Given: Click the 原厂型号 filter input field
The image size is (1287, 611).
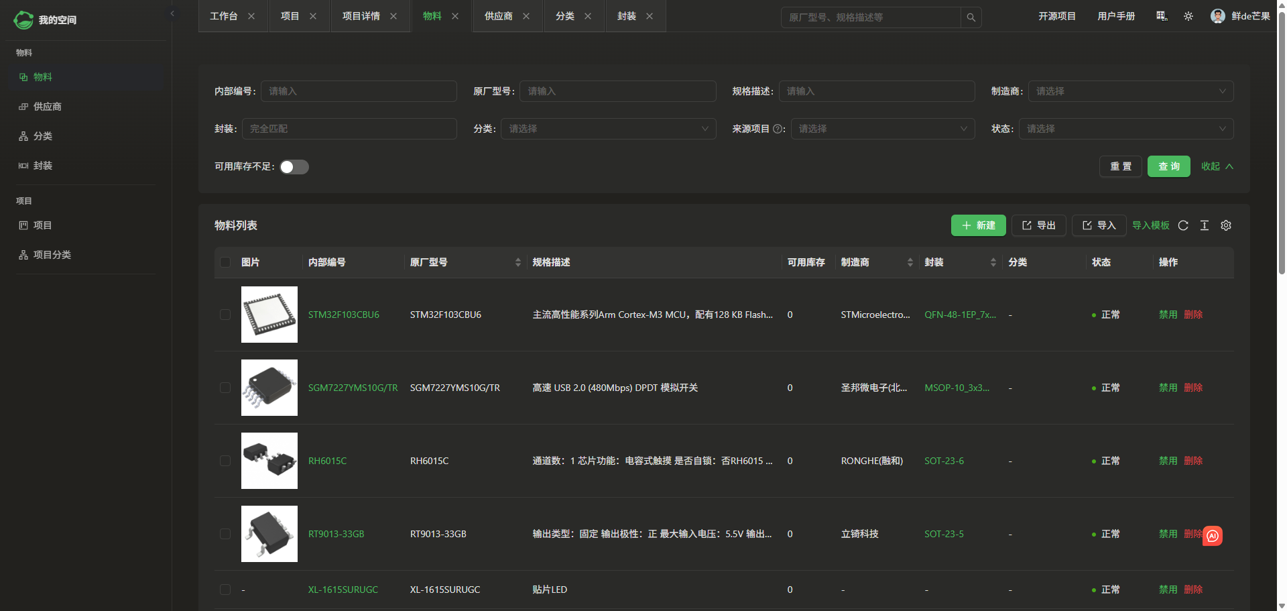Looking at the screenshot, I should pyautogui.click(x=617, y=91).
